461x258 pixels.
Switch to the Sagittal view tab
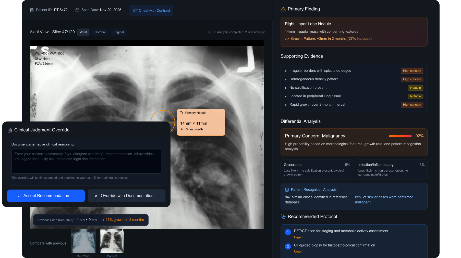119,32
